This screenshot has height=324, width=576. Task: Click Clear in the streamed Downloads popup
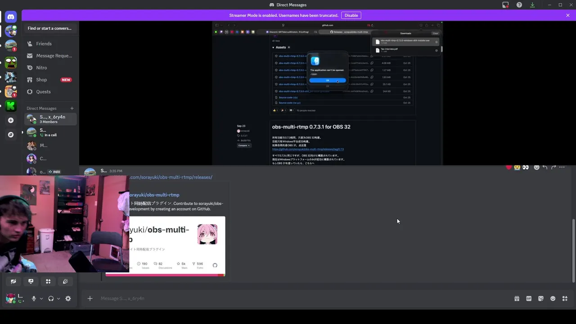(x=435, y=33)
